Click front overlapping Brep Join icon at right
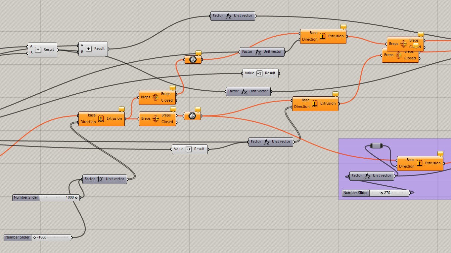Viewport: 451px width, 253px height. click(x=404, y=44)
